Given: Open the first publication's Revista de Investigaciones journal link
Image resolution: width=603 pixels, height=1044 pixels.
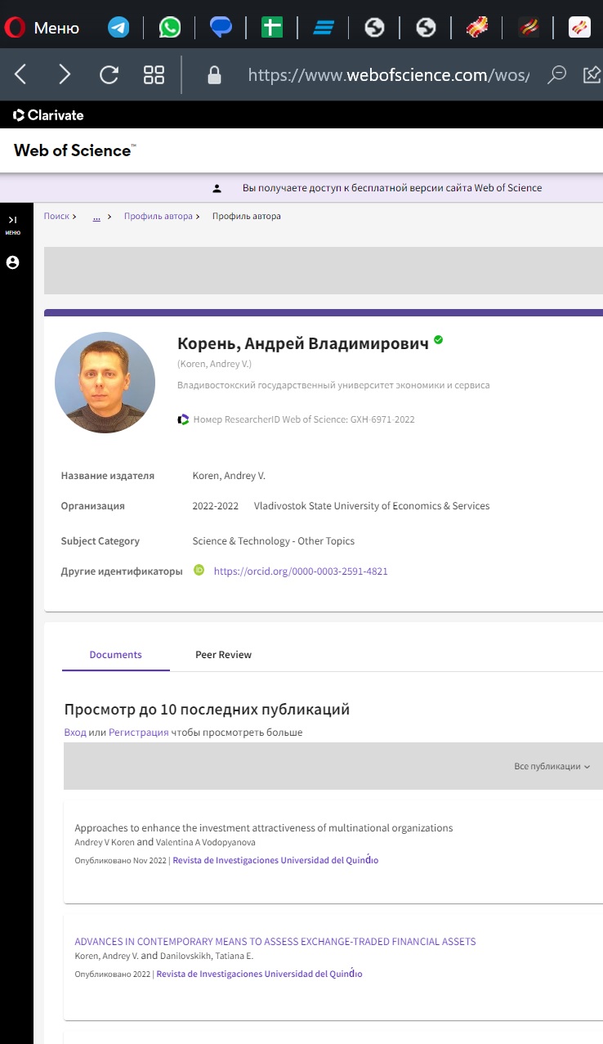Looking at the screenshot, I should click(x=275, y=860).
